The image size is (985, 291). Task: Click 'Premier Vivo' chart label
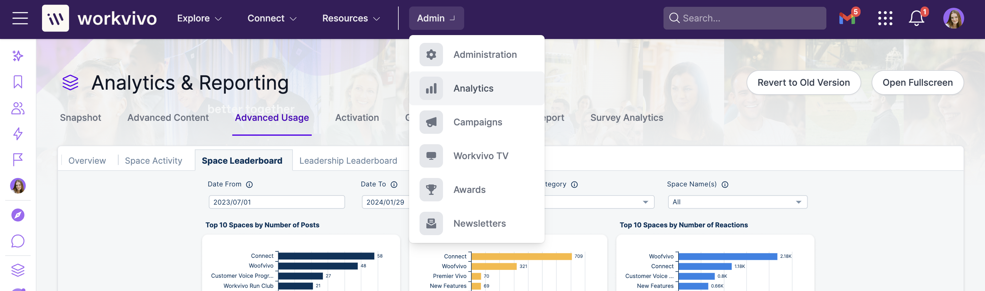point(449,276)
